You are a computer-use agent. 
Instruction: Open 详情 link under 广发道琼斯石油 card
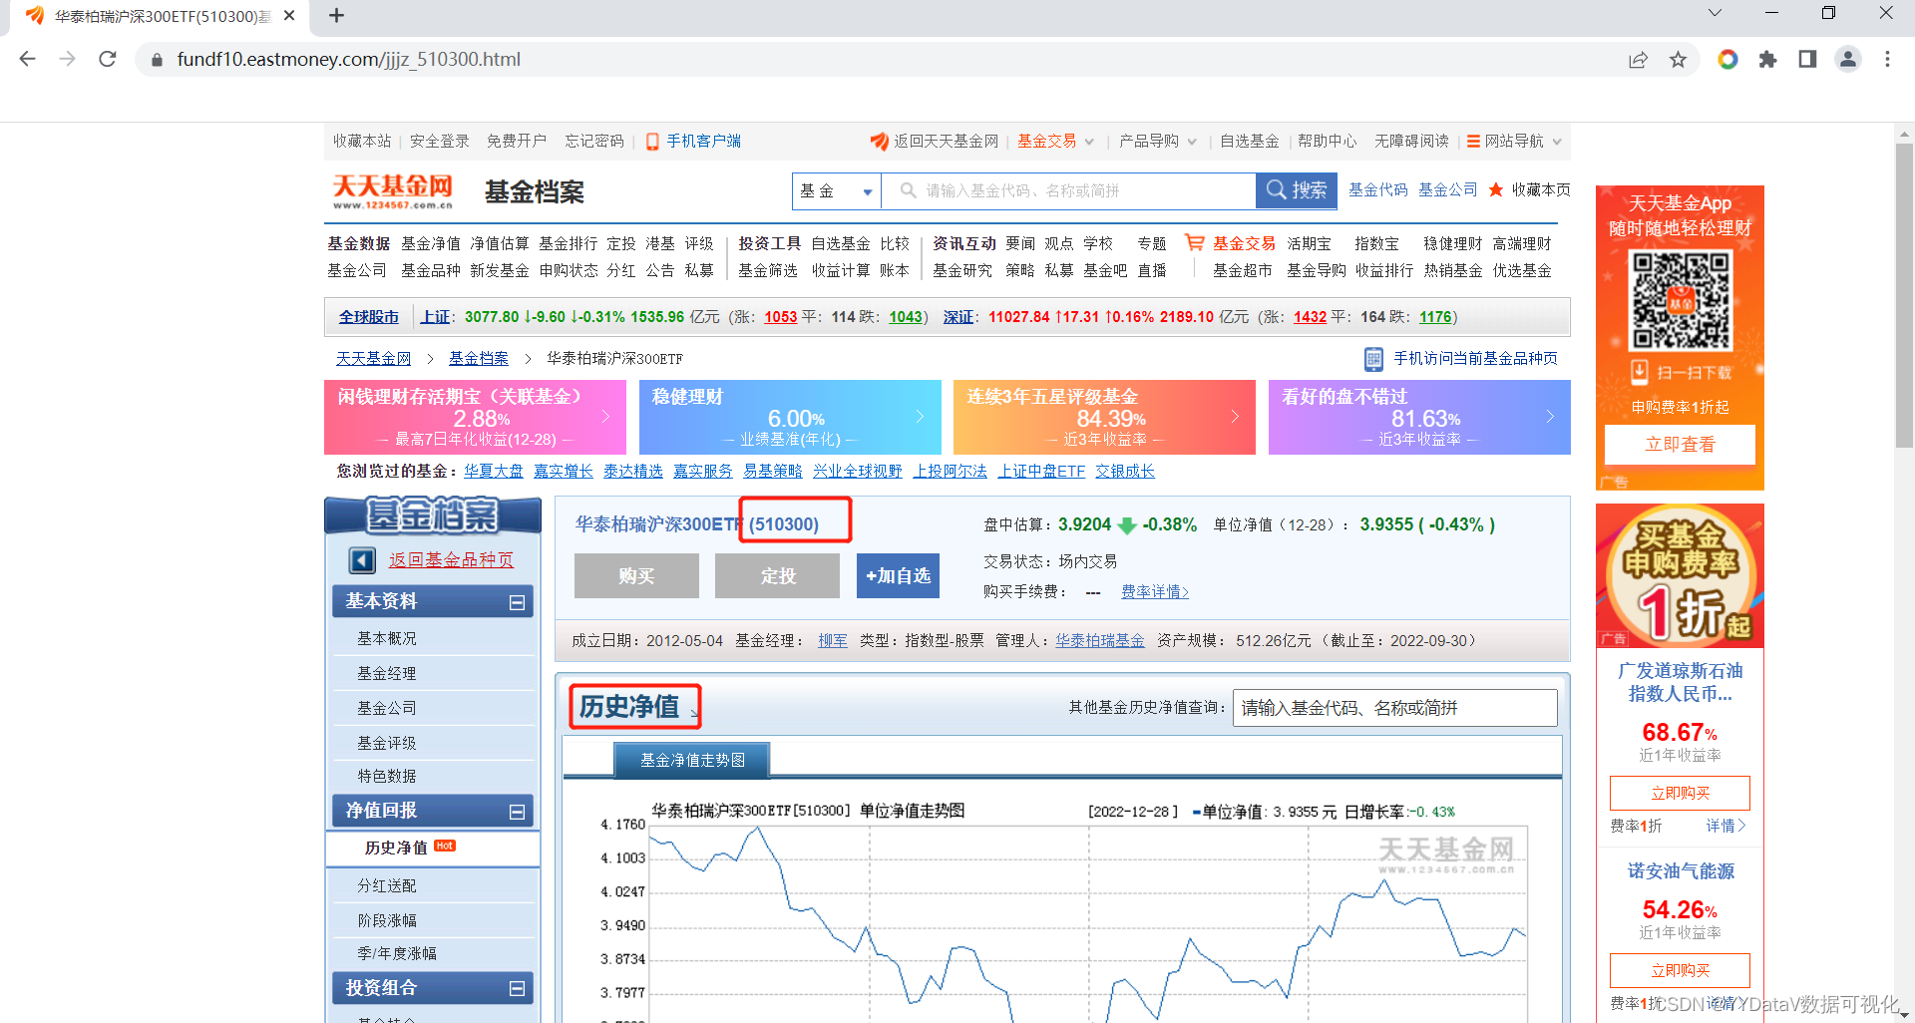click(x=1725, y=827)
